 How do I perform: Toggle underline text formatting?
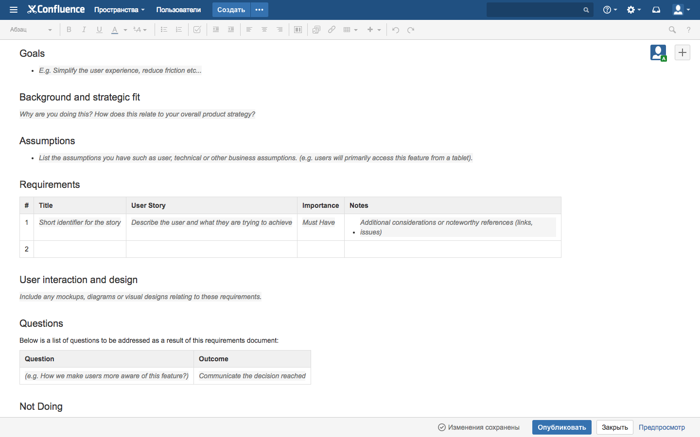(99, 30)
